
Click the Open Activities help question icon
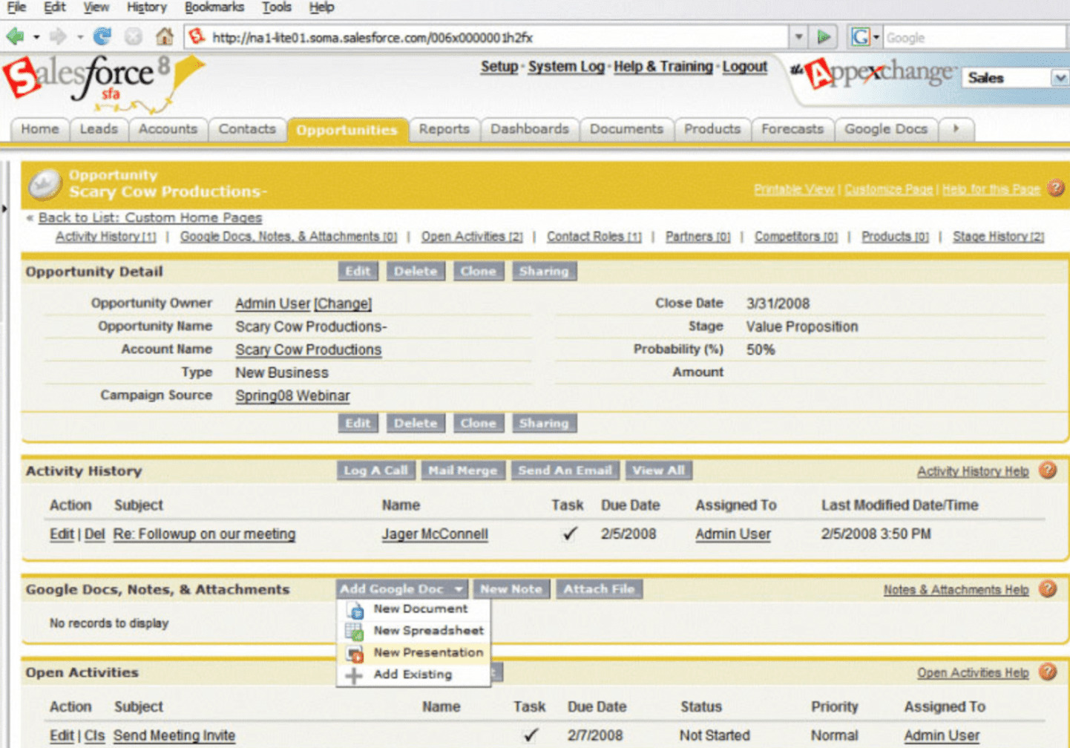1047,672
